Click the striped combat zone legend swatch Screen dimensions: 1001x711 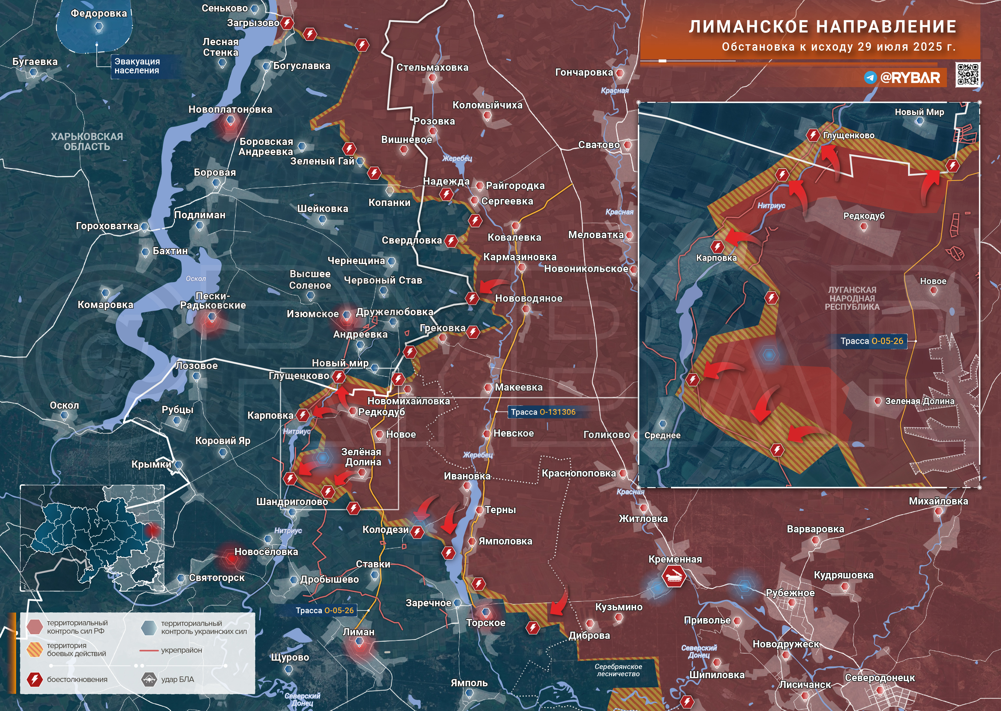click(35, 649)
